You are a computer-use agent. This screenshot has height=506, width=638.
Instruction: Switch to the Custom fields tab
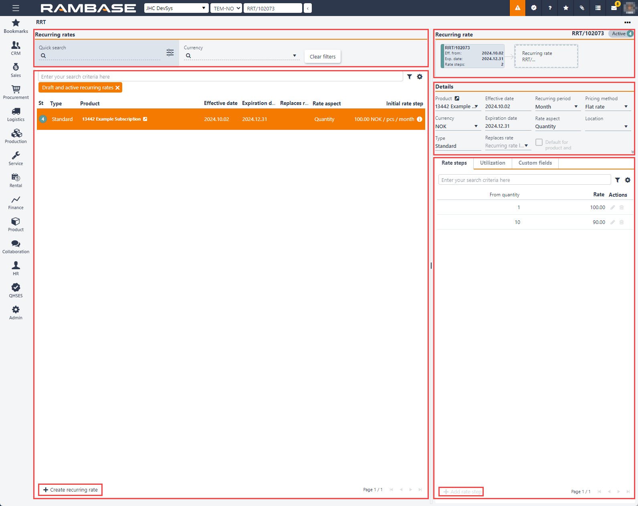(x=535, y=163)
